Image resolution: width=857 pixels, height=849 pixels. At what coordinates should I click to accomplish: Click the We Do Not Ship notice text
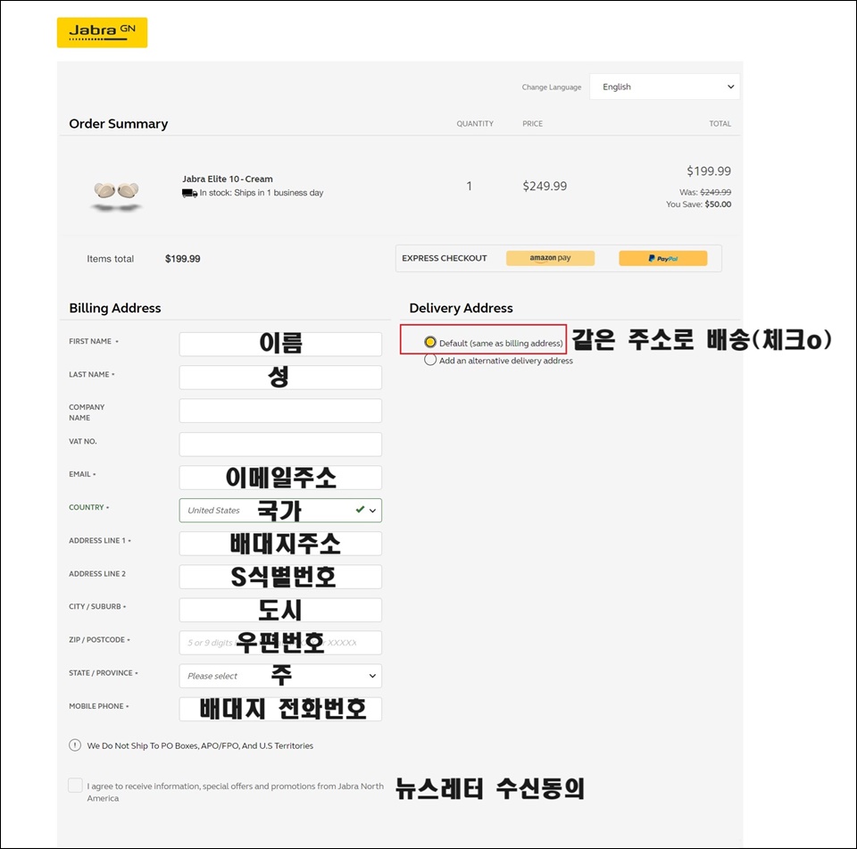click(200, 745)
